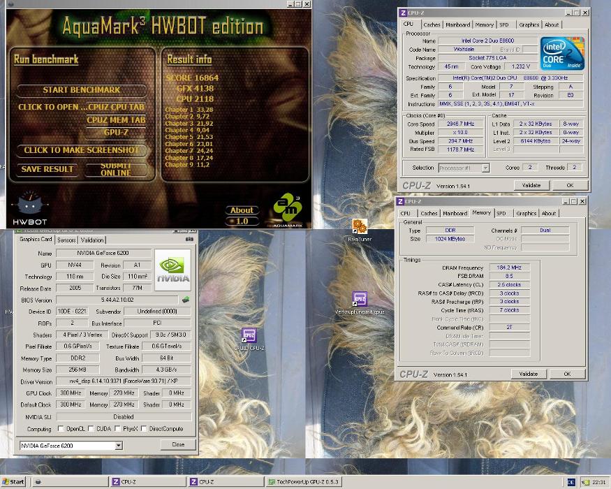Click the language indicator in the system tray

pos(571,483)
